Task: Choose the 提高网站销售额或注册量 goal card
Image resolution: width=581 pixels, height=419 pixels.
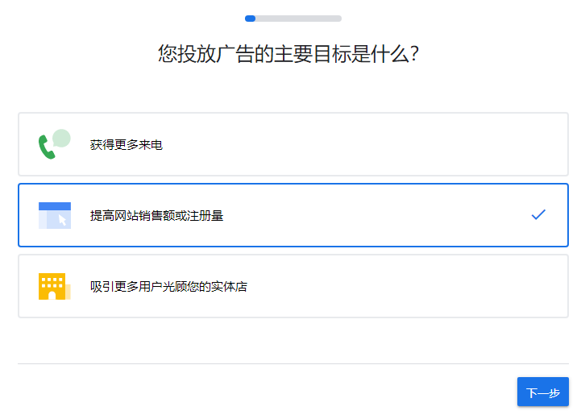Action: (x=293, y=215)
